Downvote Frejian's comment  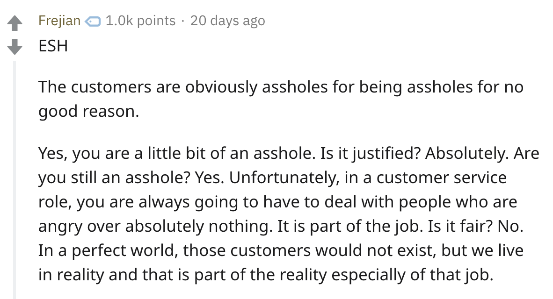(15, 47)
